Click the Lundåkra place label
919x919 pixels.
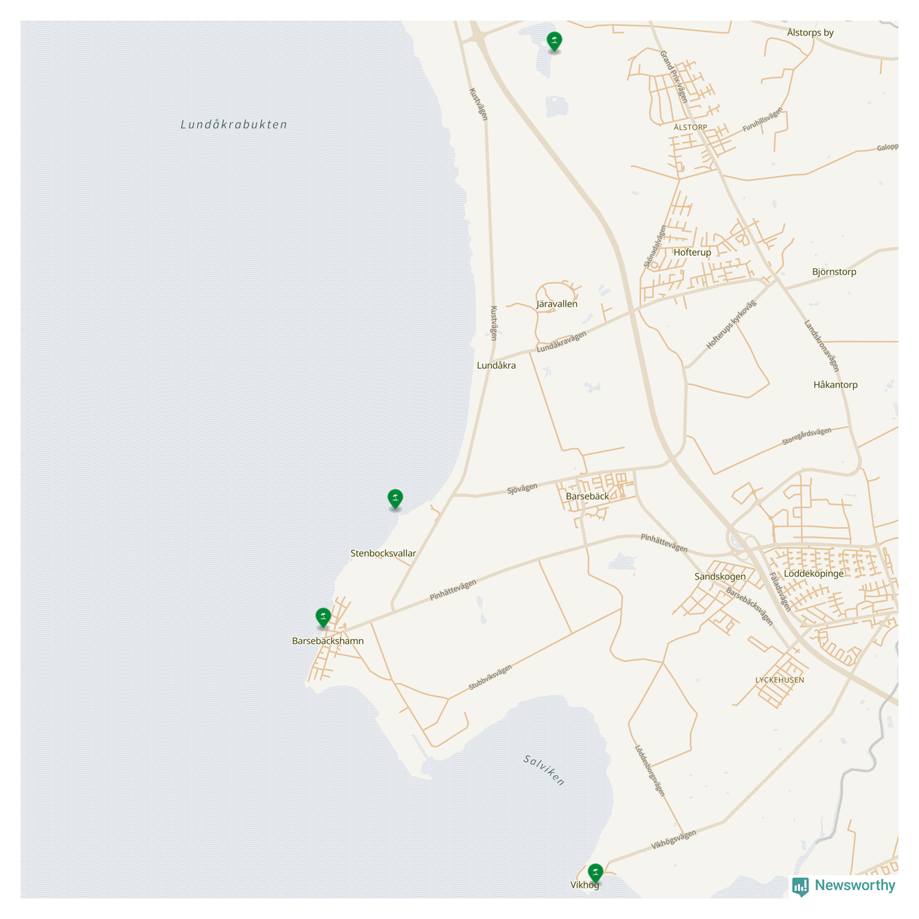point(497,366)
